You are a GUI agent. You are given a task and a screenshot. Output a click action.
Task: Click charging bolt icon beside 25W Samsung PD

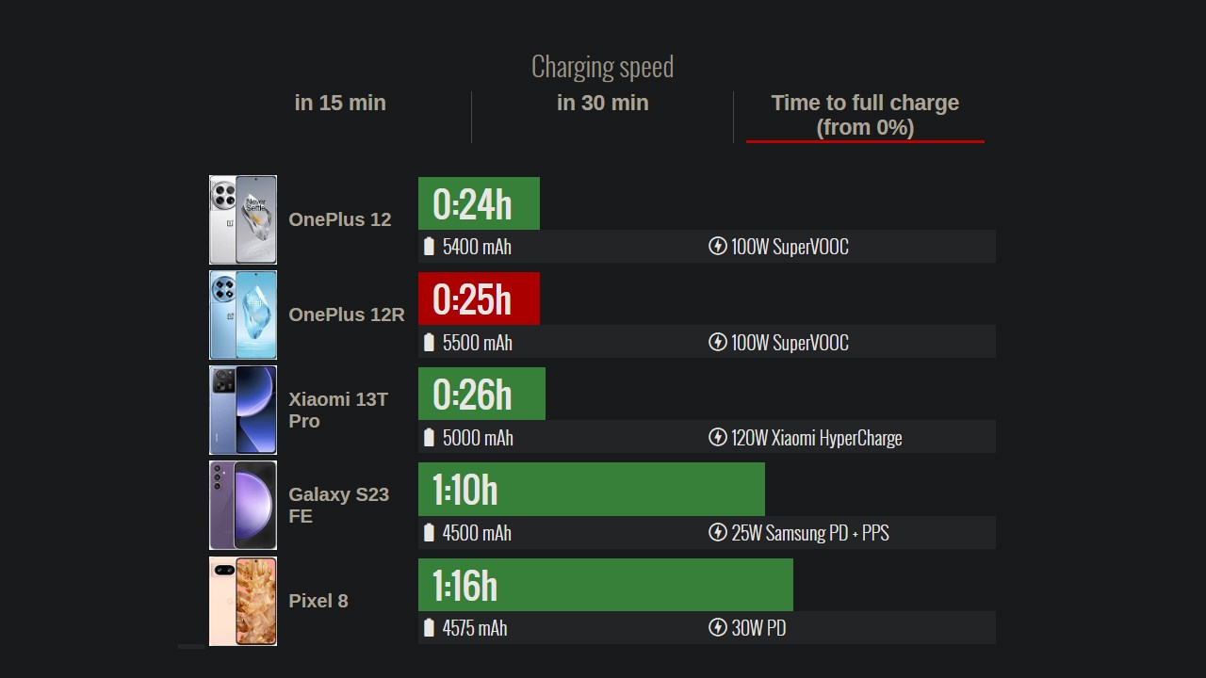[718, 533]
